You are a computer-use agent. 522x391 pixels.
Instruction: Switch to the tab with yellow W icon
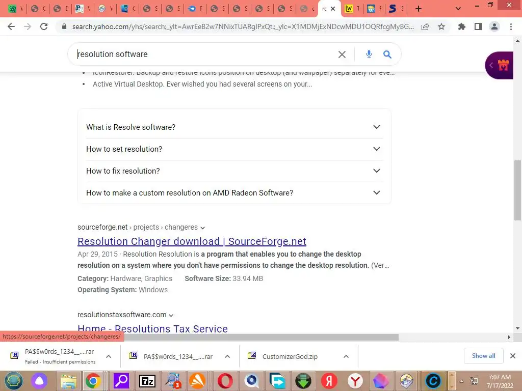[x=352, y=9]
